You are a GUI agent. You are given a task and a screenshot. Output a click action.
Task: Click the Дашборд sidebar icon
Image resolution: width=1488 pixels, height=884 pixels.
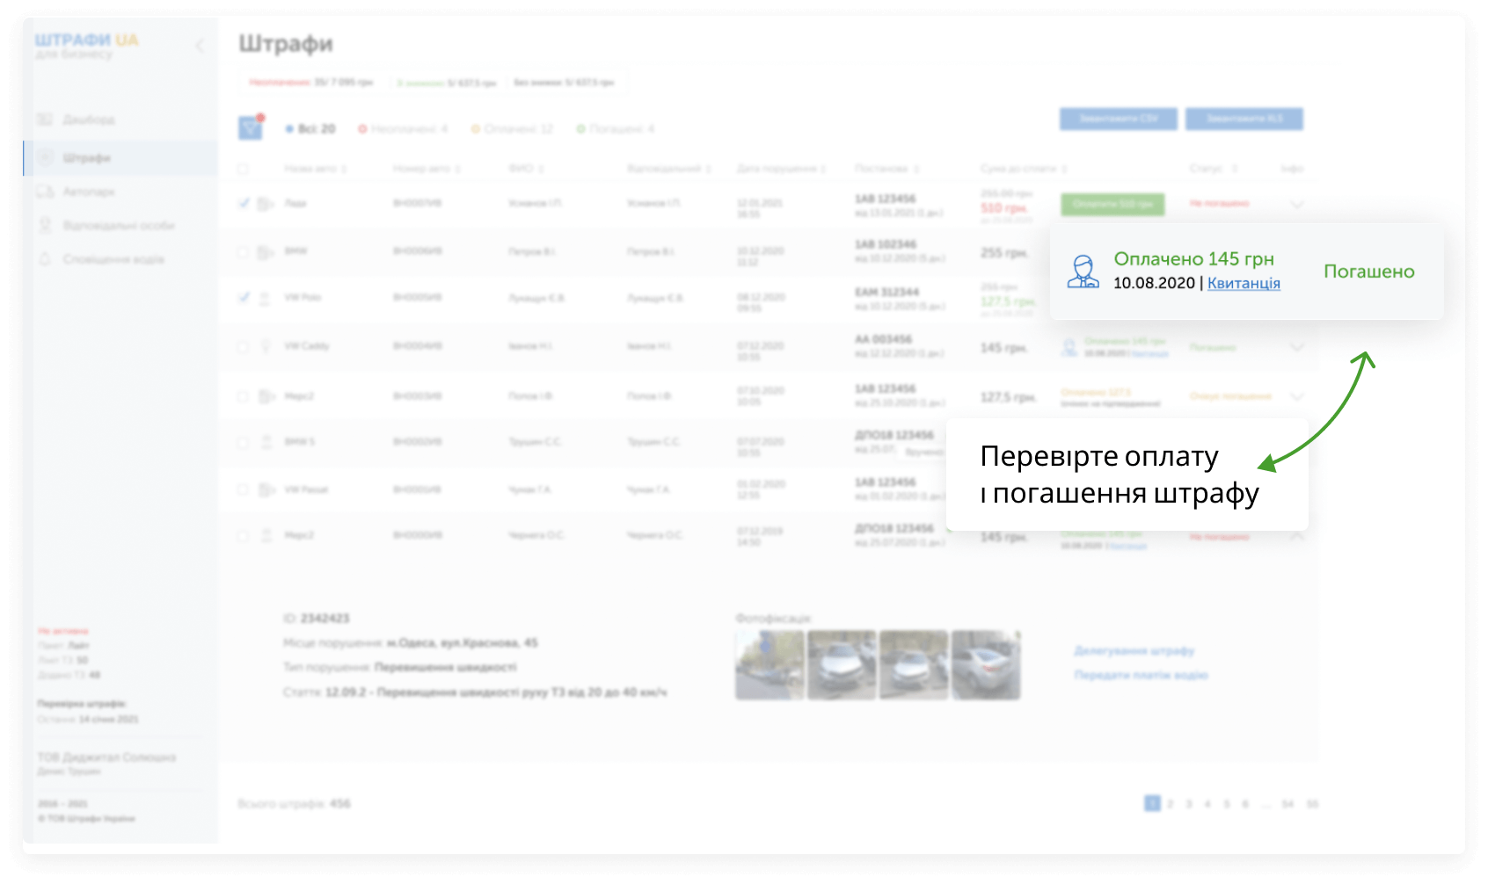[x=45, y=120]
